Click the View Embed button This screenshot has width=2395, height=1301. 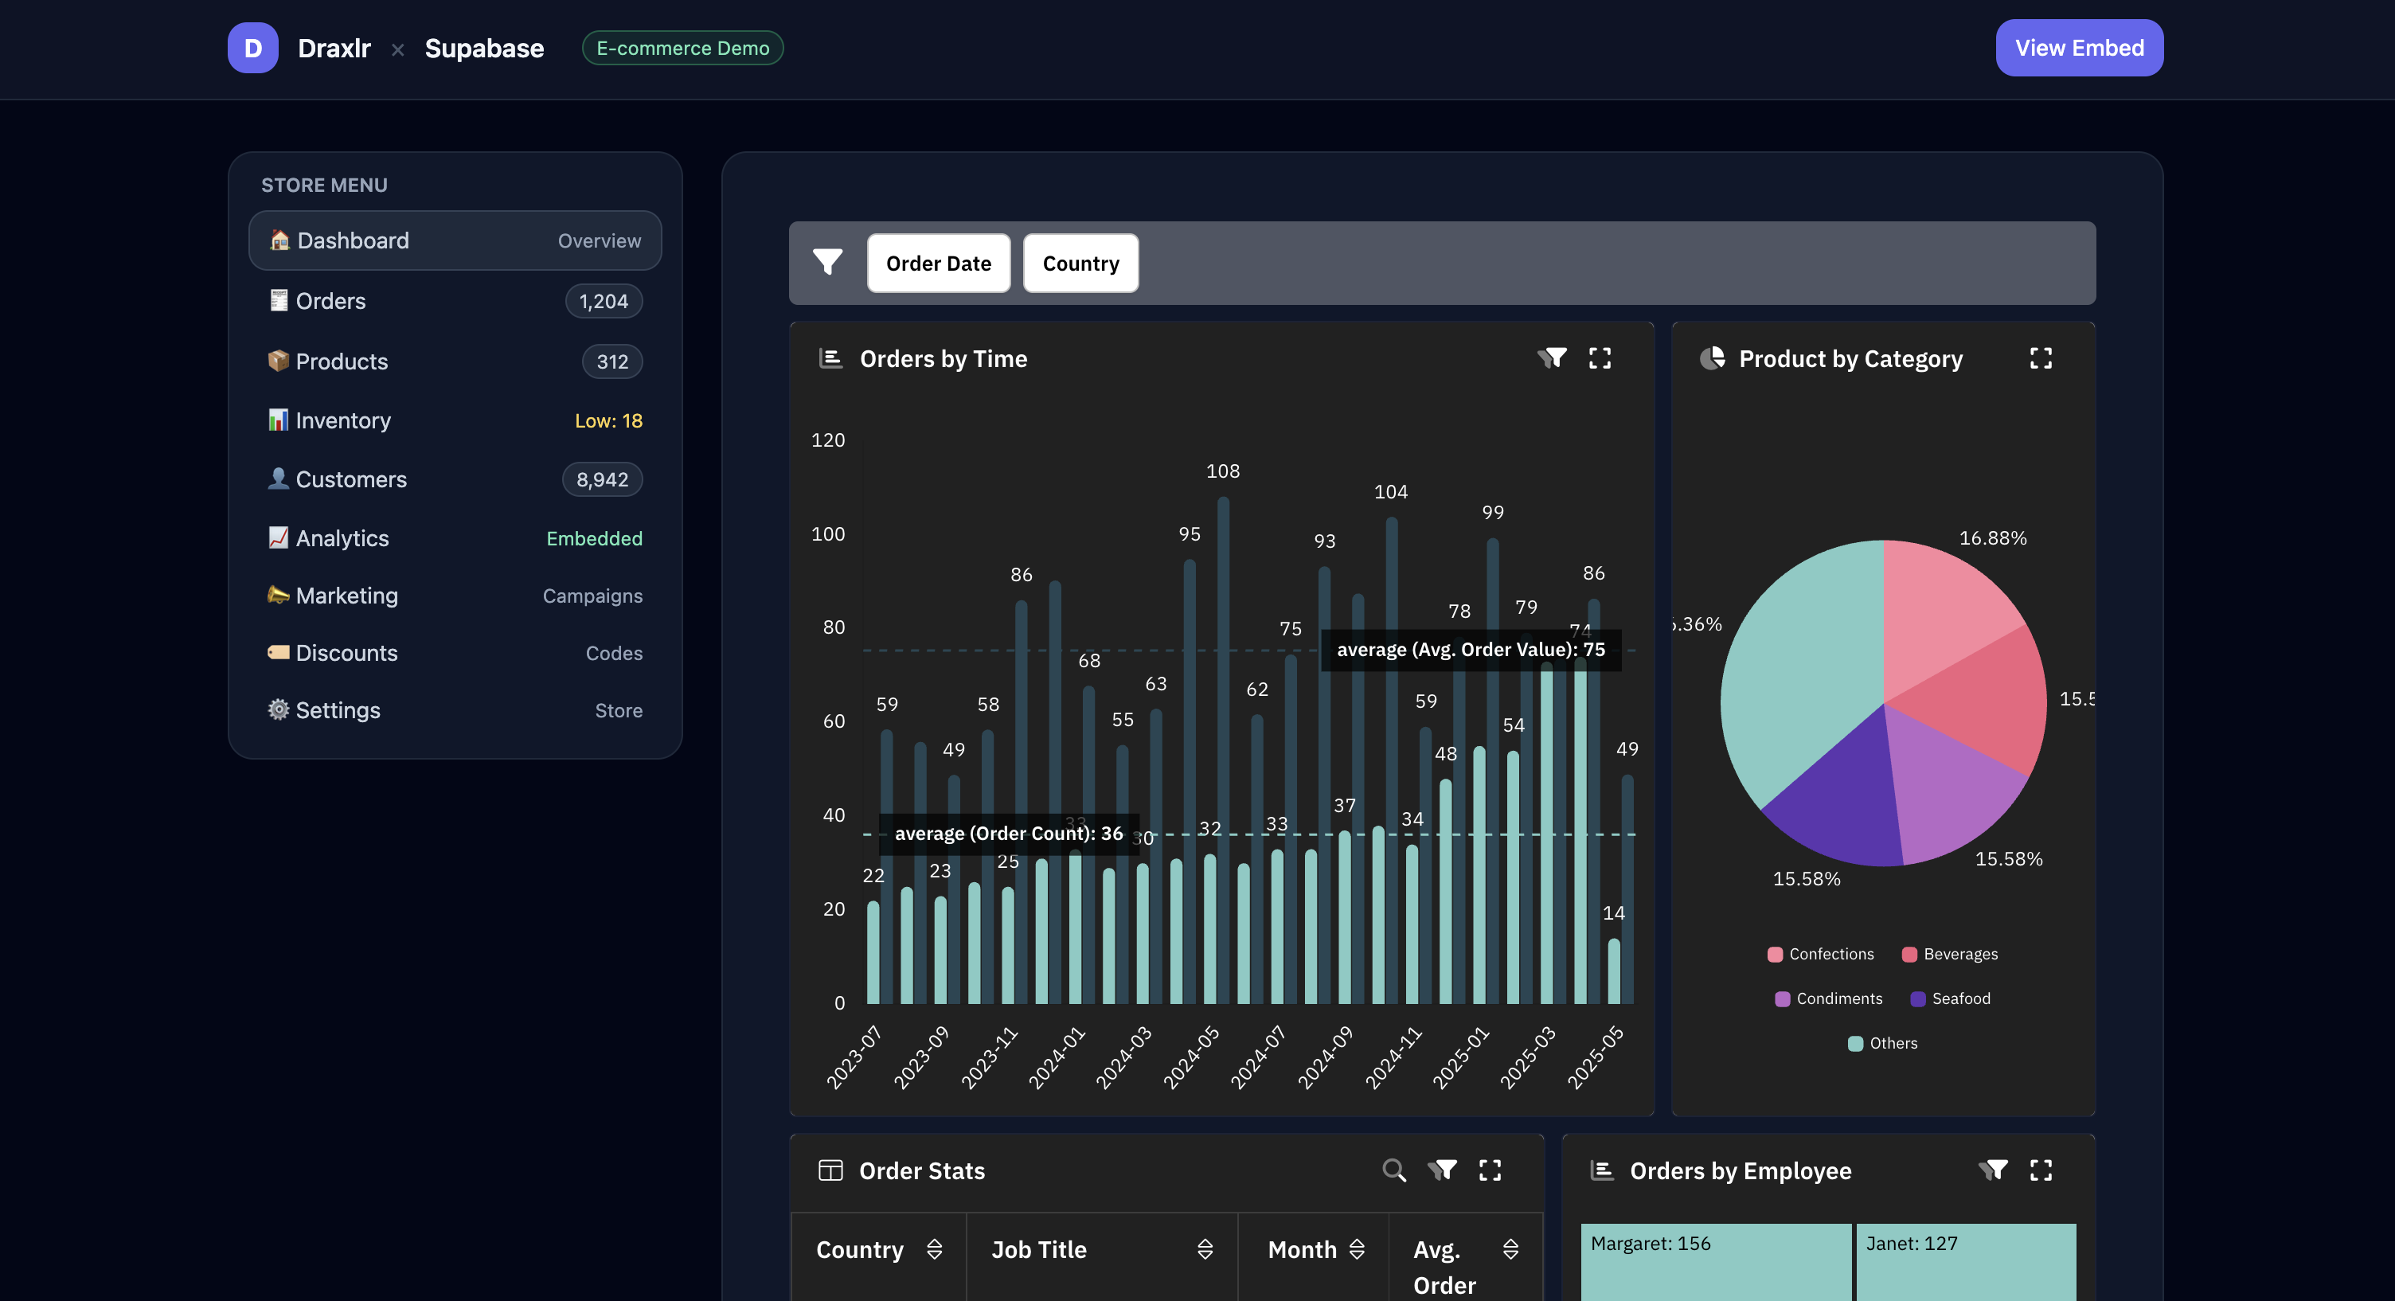click(x=2079, y=48)
